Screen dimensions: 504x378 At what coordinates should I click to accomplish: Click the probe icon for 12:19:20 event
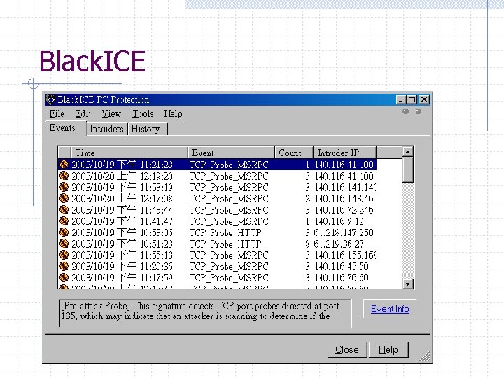point(64,176)
